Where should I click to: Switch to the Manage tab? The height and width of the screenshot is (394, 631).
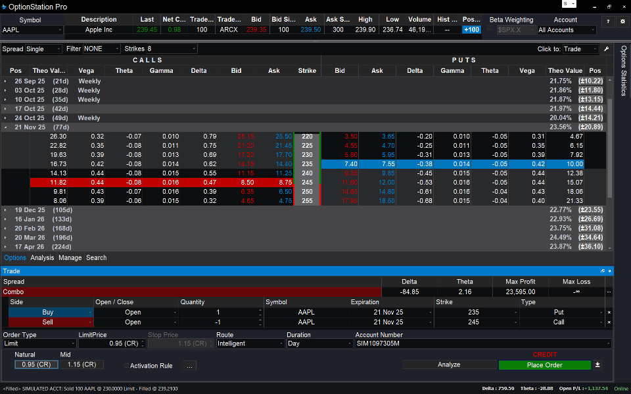point(70,258)
